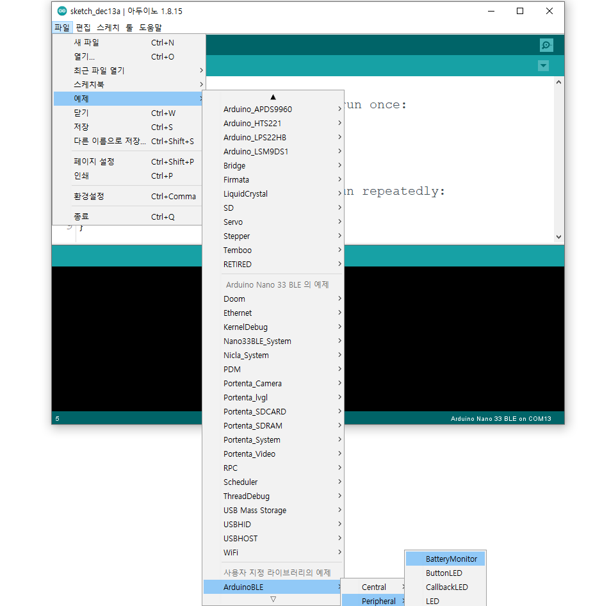Screen dimensions: 602x606
Task: Choose 다른 이름으로 저장... entry
Action: [127, 141]
